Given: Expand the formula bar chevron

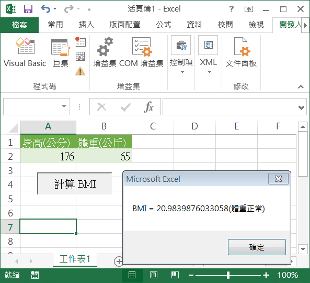Looking at the screenshot, I should [x=301, y=107].
